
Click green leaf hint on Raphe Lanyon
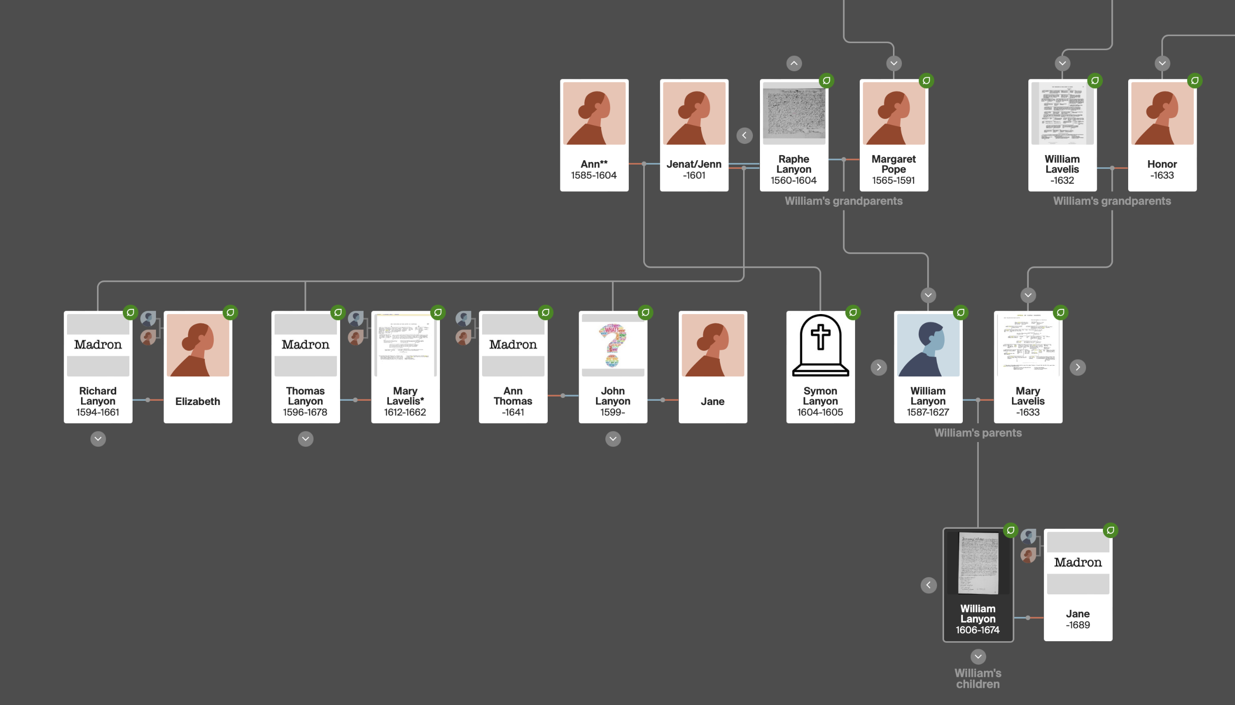(x=826, y=80)
